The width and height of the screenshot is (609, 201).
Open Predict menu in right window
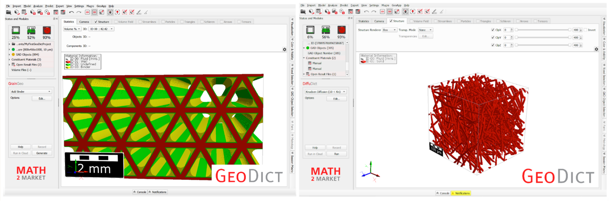(344, 5)
